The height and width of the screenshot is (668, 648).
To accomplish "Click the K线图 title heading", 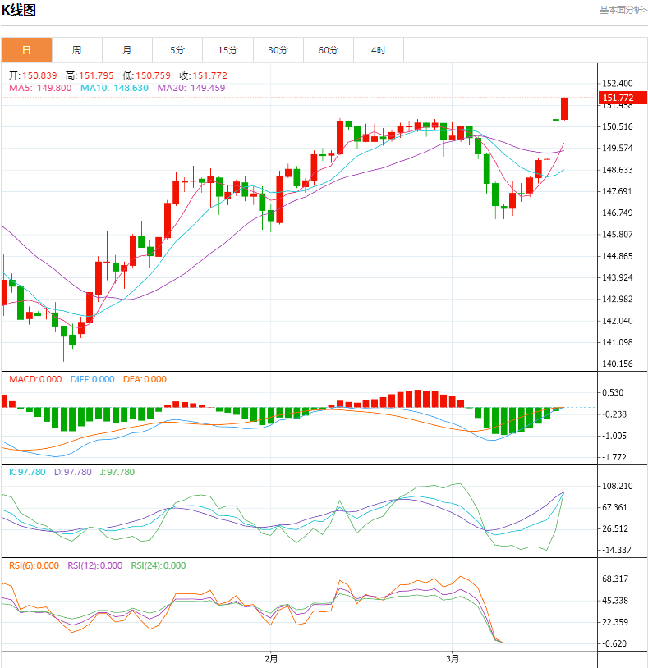I will [18, 11].
